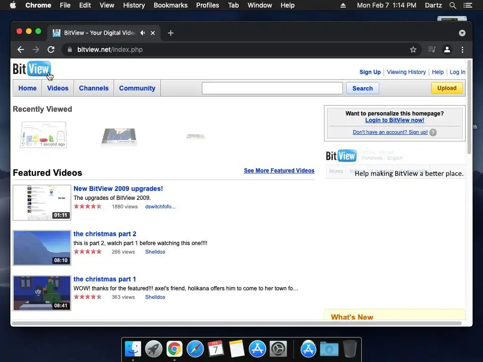The height and width of the screenshot is (362, 483).
Task: Click the Chrome icon in the Dock
Action: [x=175, y=349]
